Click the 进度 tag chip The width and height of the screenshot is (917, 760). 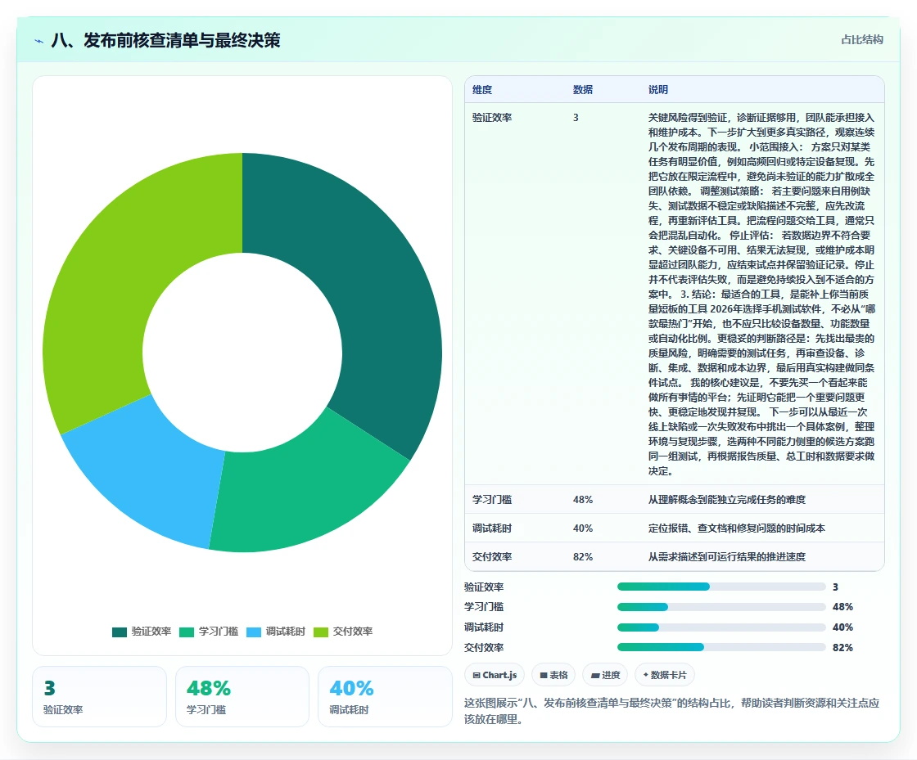point(605,675)
